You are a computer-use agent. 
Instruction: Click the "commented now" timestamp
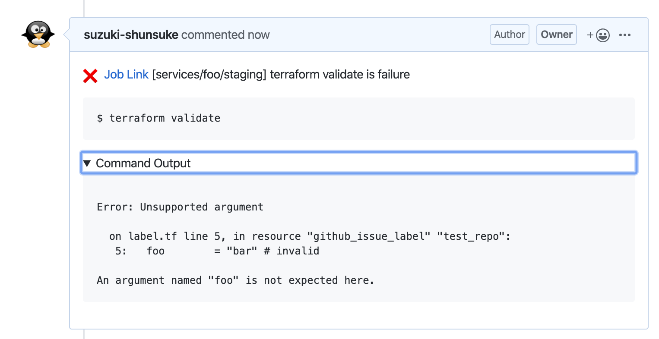225,35
